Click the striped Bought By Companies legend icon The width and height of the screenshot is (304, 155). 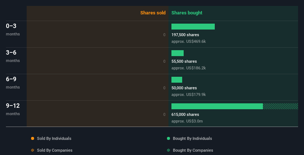tap(168, 150)
